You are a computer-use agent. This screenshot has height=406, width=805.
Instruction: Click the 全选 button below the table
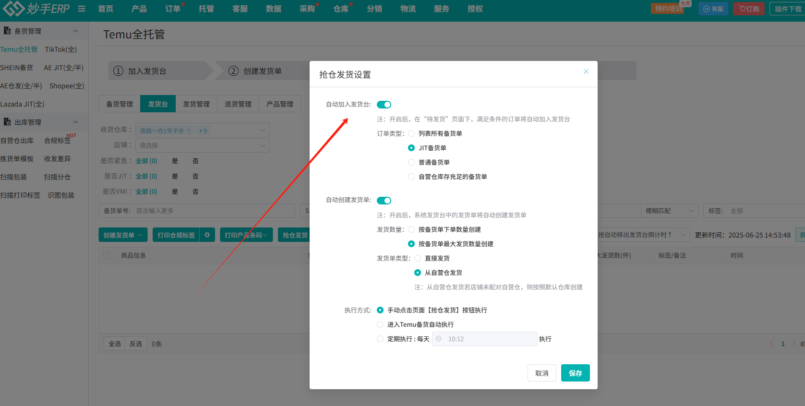point(115,344)
